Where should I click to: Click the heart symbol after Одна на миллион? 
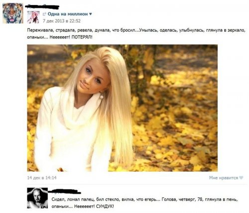[x=91, y=14]
